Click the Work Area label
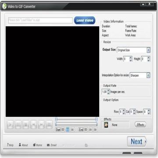158x158 pixels. [130, 35]
